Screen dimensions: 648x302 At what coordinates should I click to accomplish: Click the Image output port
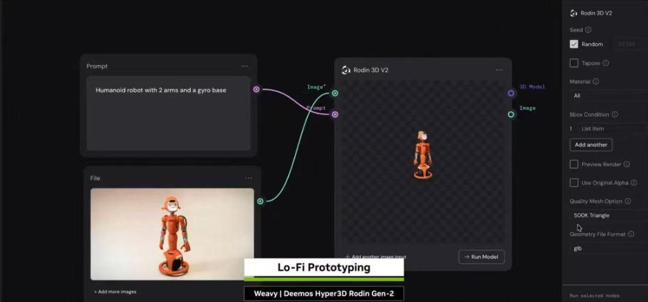coord(511,115)
